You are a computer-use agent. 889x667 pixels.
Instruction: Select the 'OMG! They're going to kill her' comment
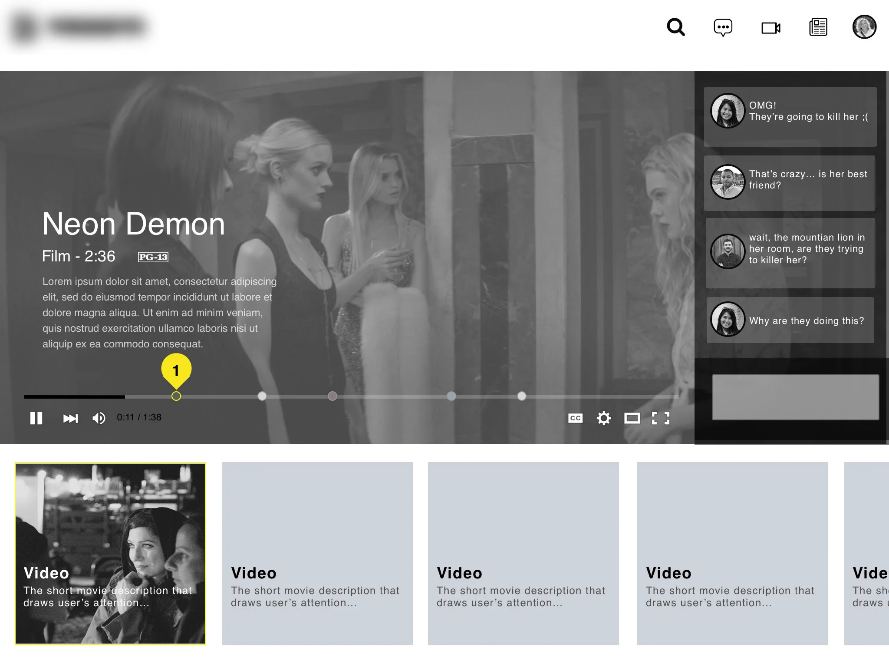[790, 117]
